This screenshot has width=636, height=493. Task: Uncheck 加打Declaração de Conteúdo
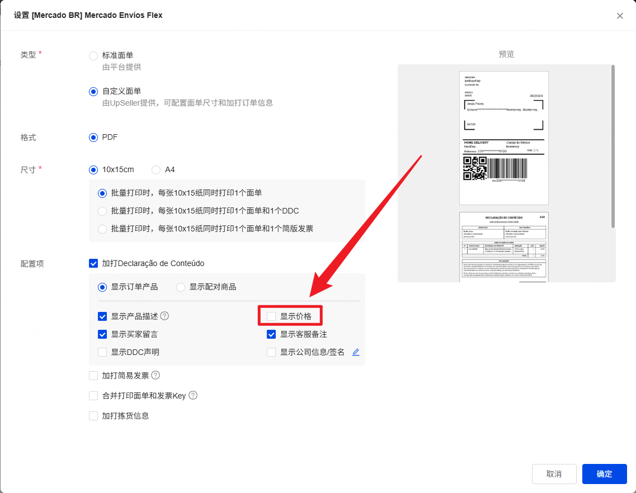[93, 263]
